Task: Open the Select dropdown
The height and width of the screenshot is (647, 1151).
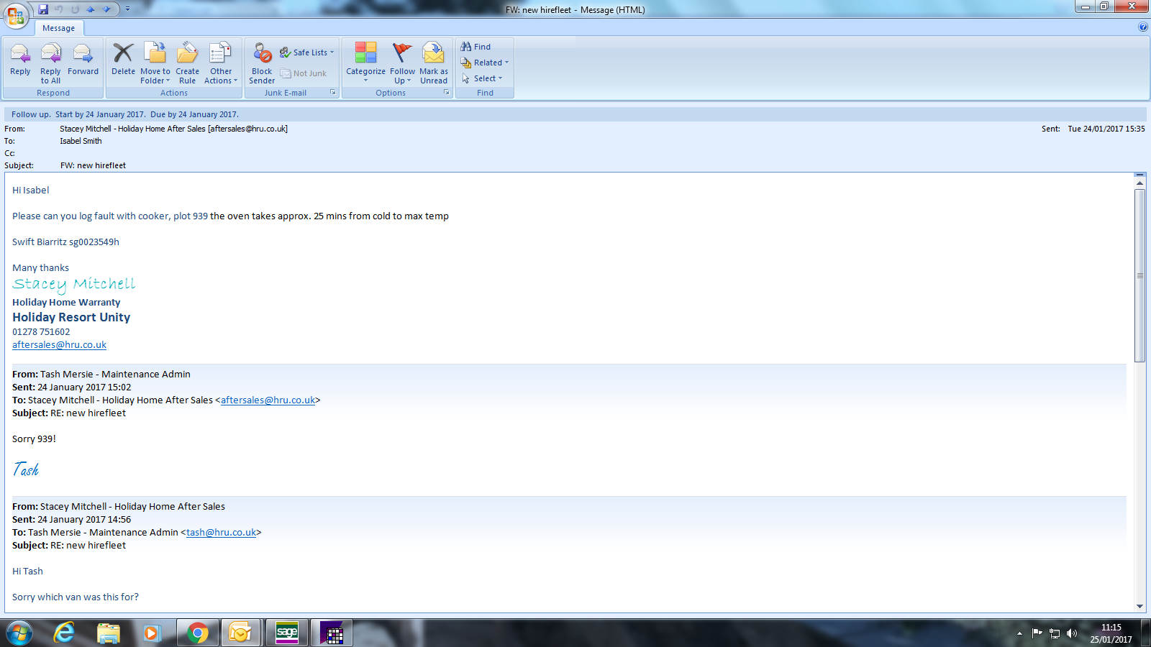Action: 482,78
